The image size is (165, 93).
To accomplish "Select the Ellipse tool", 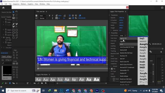I will click(x=13, y=38).
